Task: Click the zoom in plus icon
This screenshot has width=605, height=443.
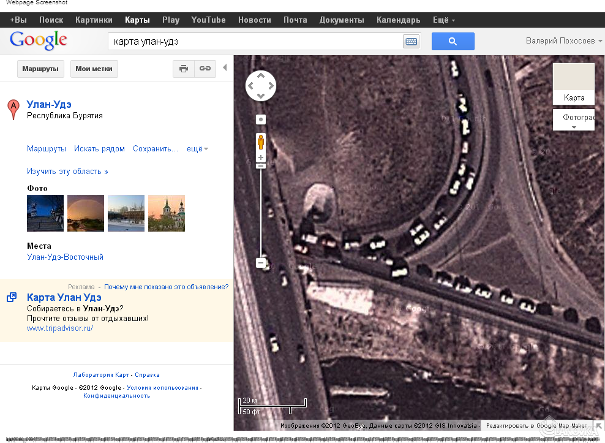Action: (x=260, y=157)
